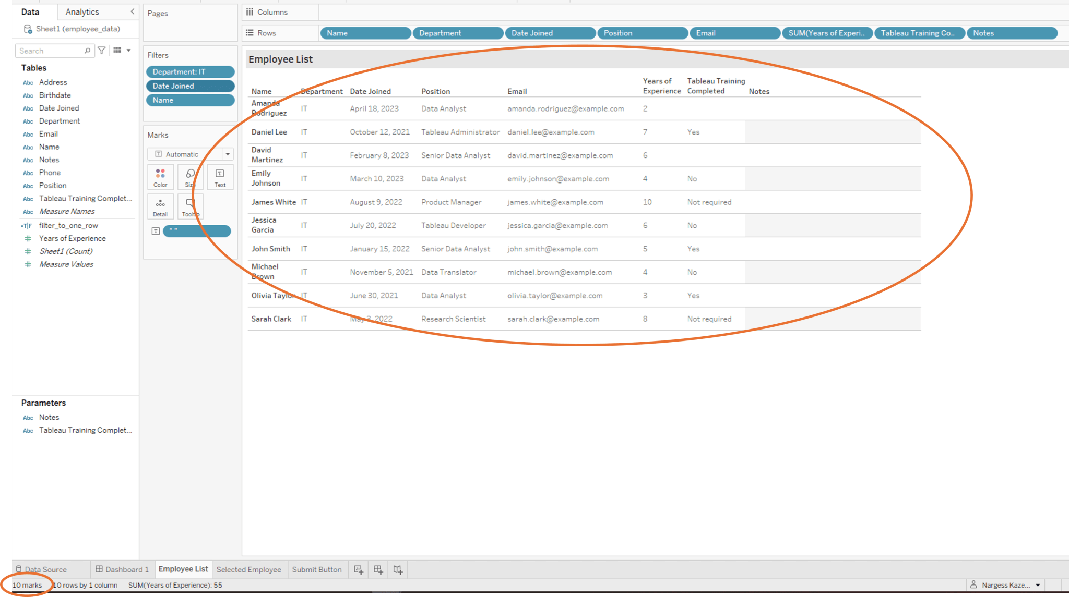Open the Color mark card
1069x597 pixels.
click(160, 177)
